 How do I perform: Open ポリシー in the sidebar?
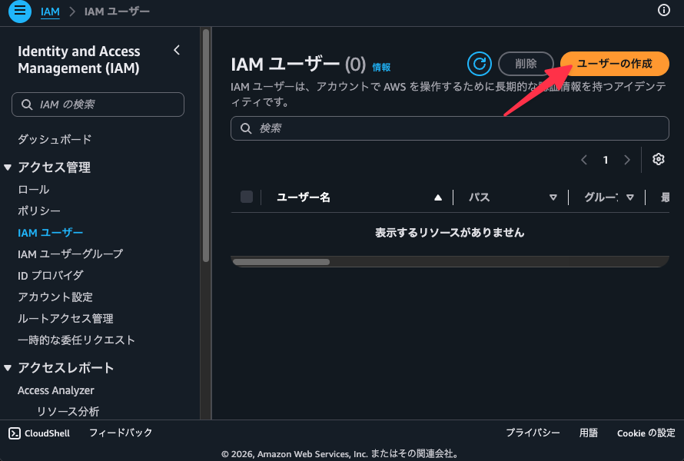point(39,211)
